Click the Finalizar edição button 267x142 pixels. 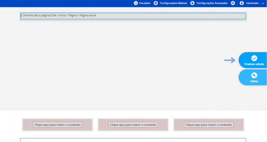tap(253, 60)
